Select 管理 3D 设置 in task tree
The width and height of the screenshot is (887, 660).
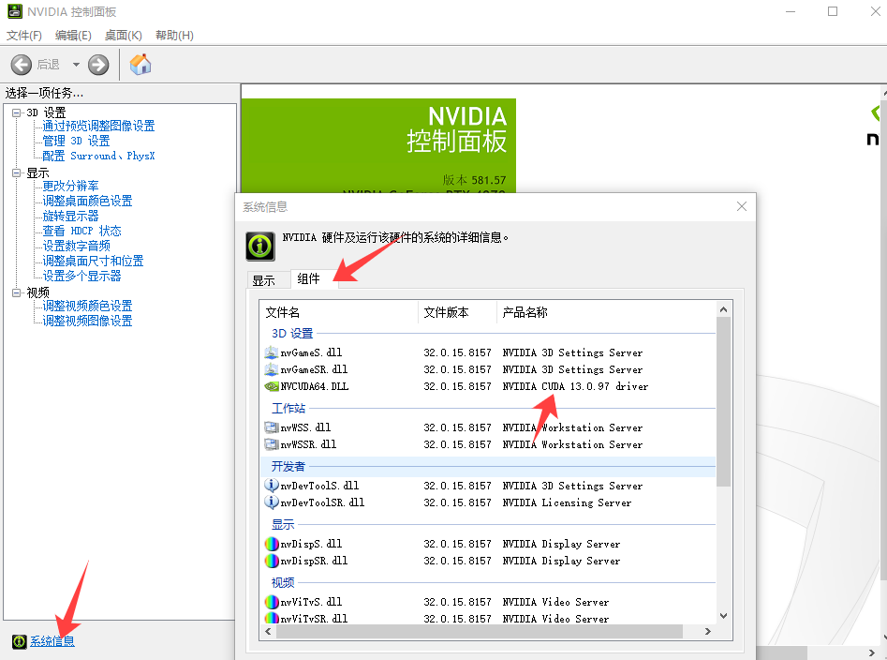[x=76, y=141]
